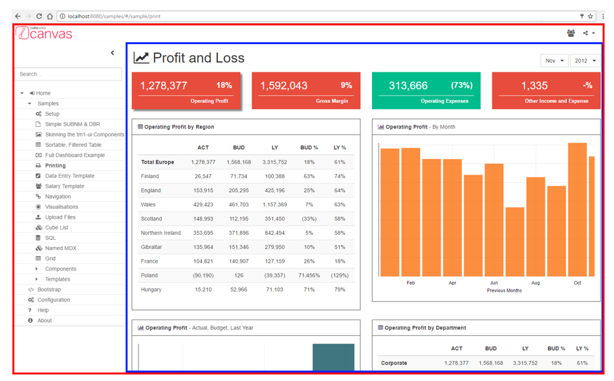Viewport: 614px width, 381px height.
Task: Click the browser home icon
Action: (x=50, y=16)
